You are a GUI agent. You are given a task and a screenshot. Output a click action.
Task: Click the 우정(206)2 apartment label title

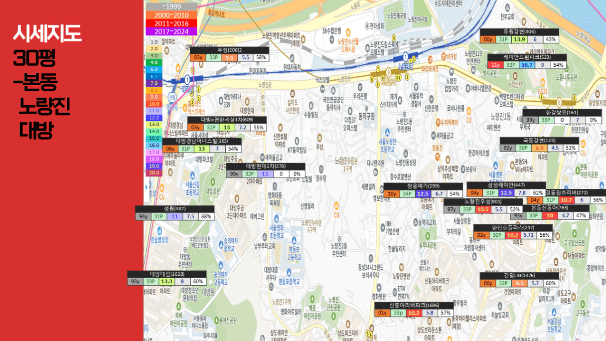pos(229,50)
